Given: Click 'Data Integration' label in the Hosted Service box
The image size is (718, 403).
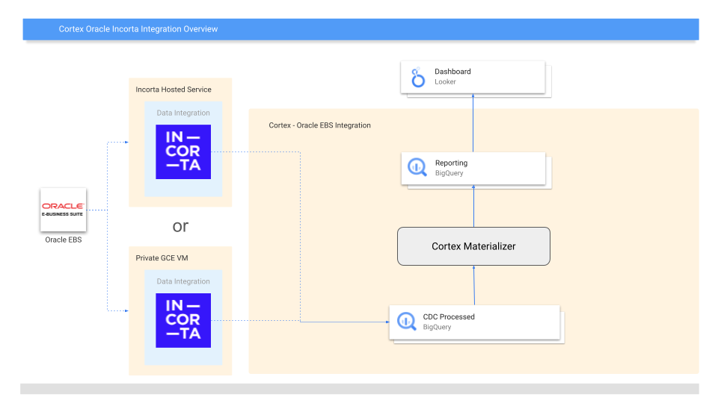Looking at the screenshot, I should (x=183, y=113).
